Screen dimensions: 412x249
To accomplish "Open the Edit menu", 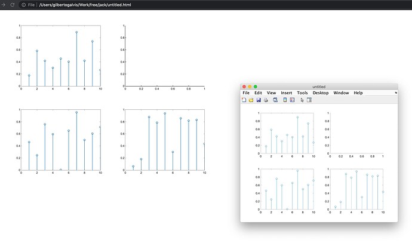I will pyautogui.click(x=258, y=93).
